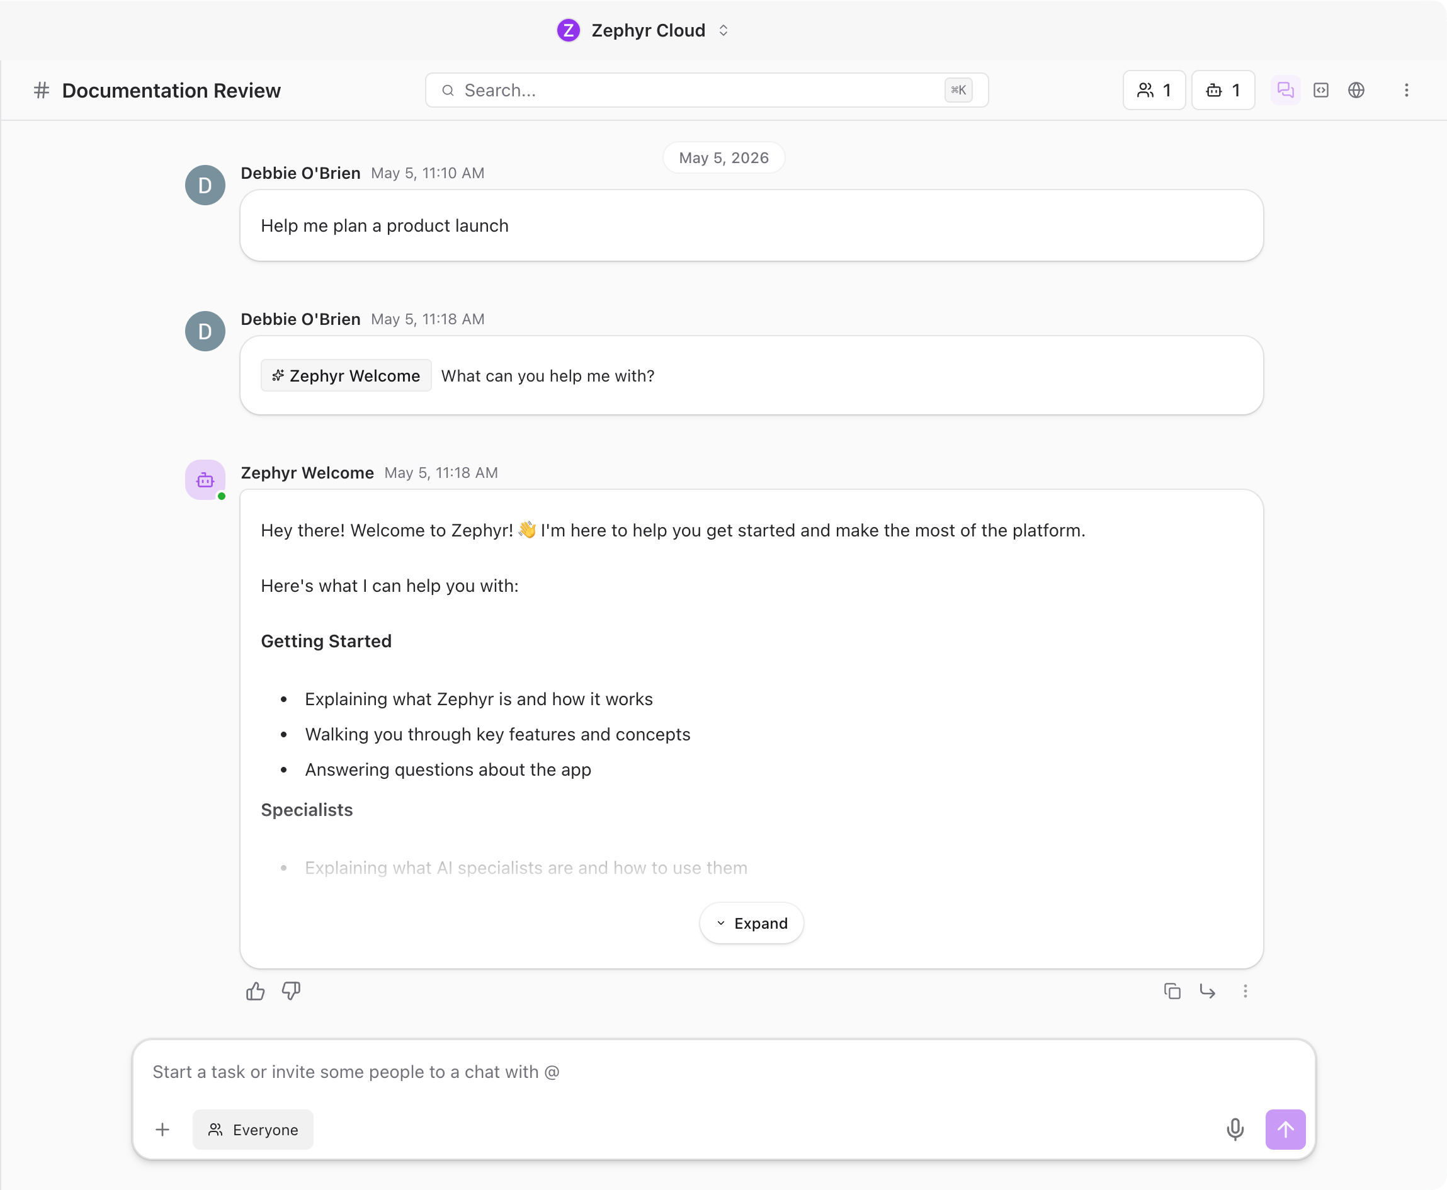Viewport: 1447px width, 1190px height.
Task: Focus the message composer text area
Action: point(723,1072)
